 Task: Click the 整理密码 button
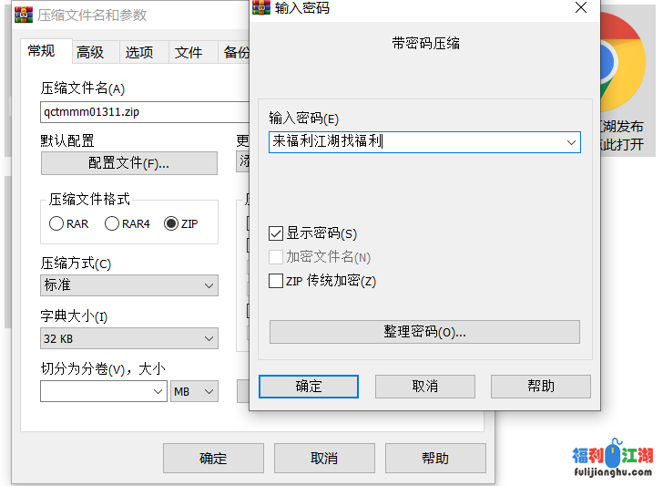click(x=424, y=332)
